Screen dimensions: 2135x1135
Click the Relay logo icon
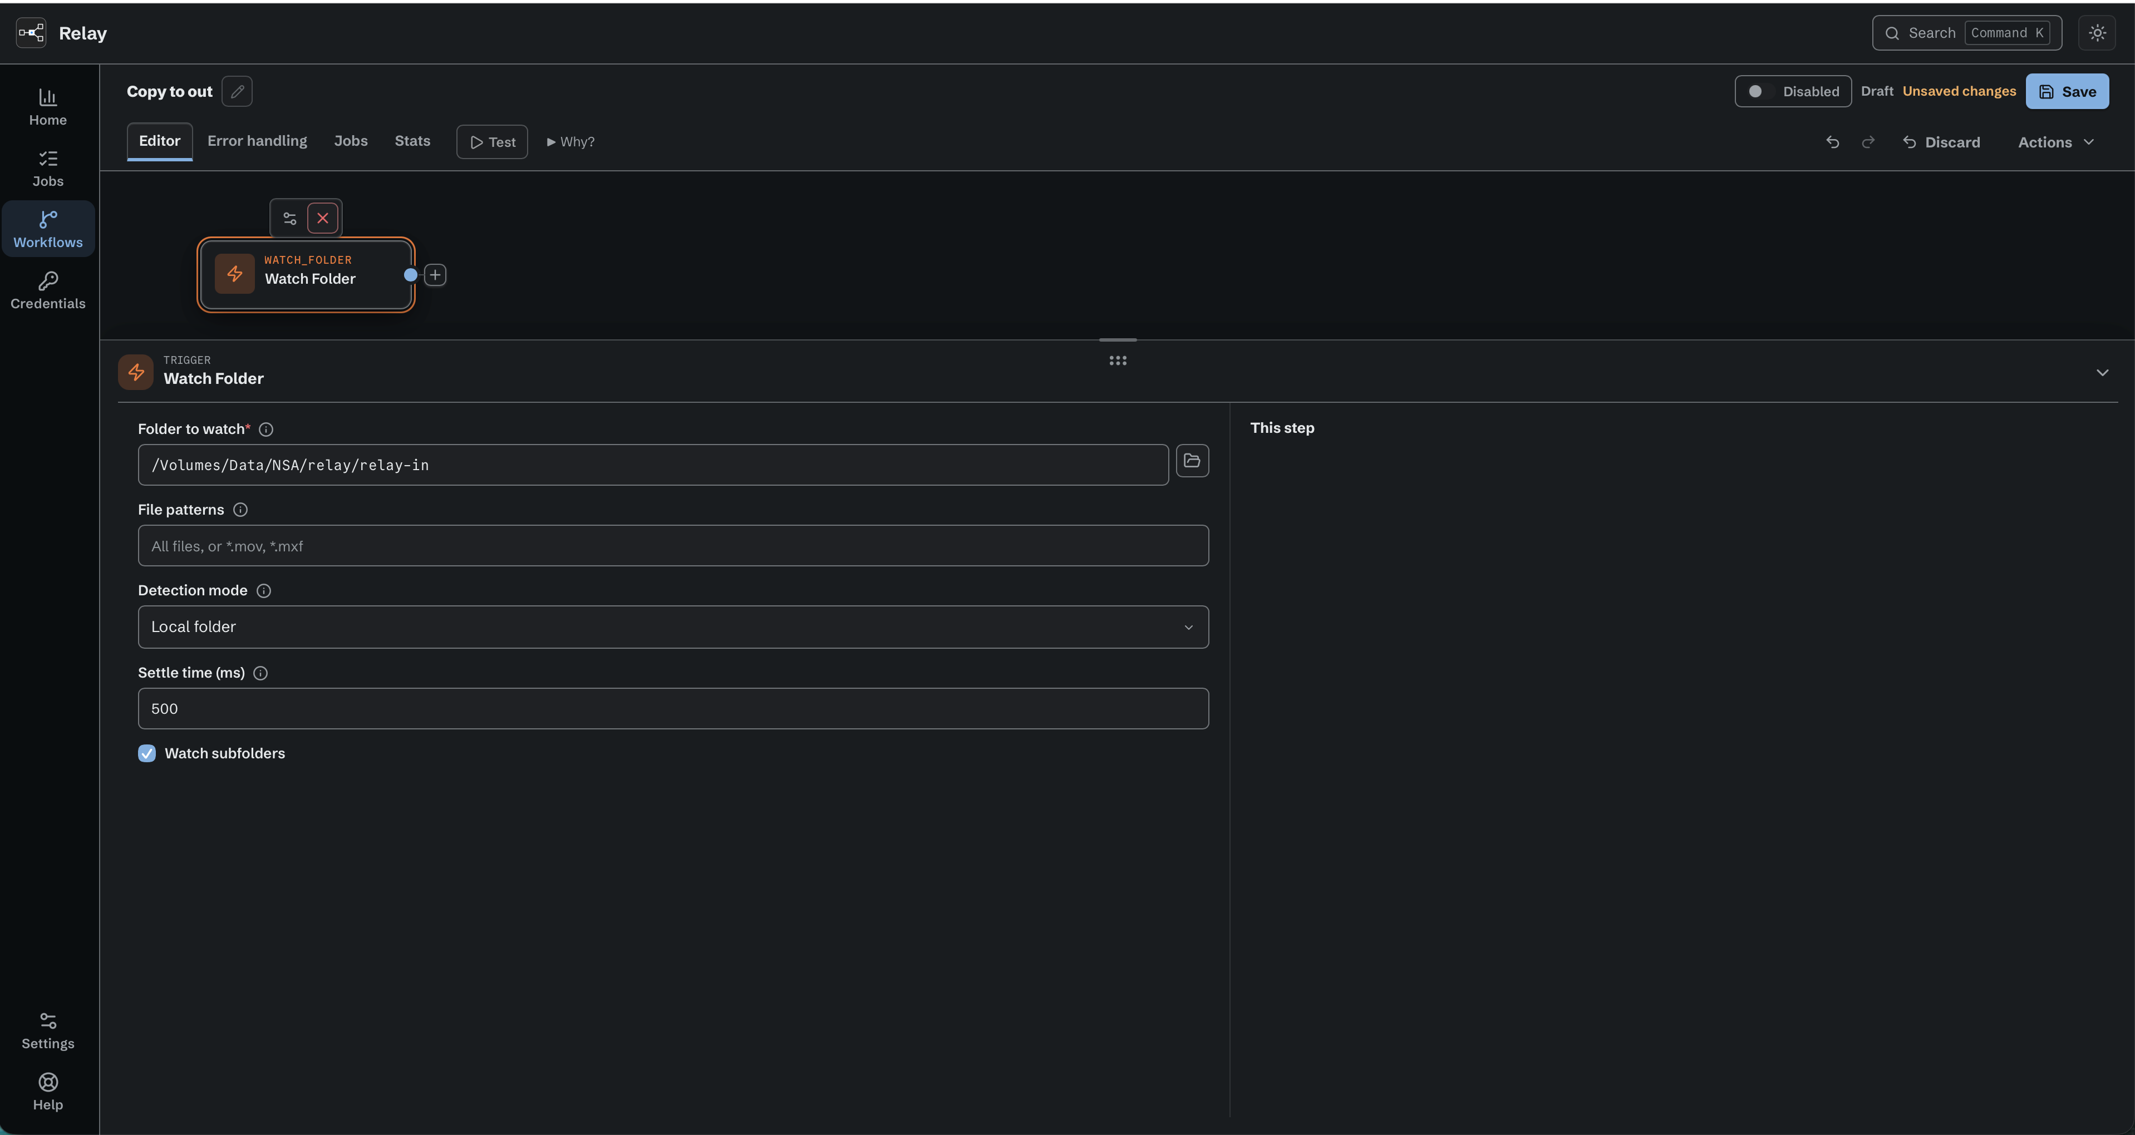(x=31, y=33)
